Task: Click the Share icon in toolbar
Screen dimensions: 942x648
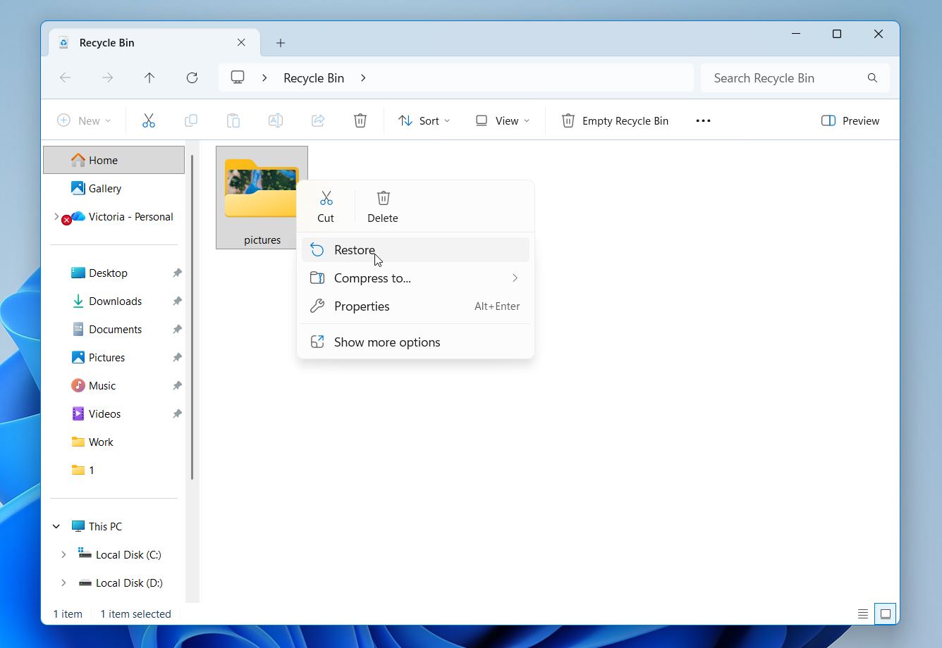Action: 317,120
